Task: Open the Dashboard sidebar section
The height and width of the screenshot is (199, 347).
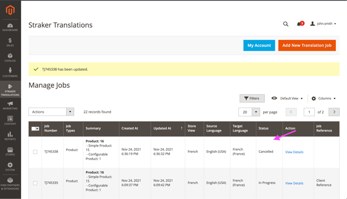Action: coord(10,27)
